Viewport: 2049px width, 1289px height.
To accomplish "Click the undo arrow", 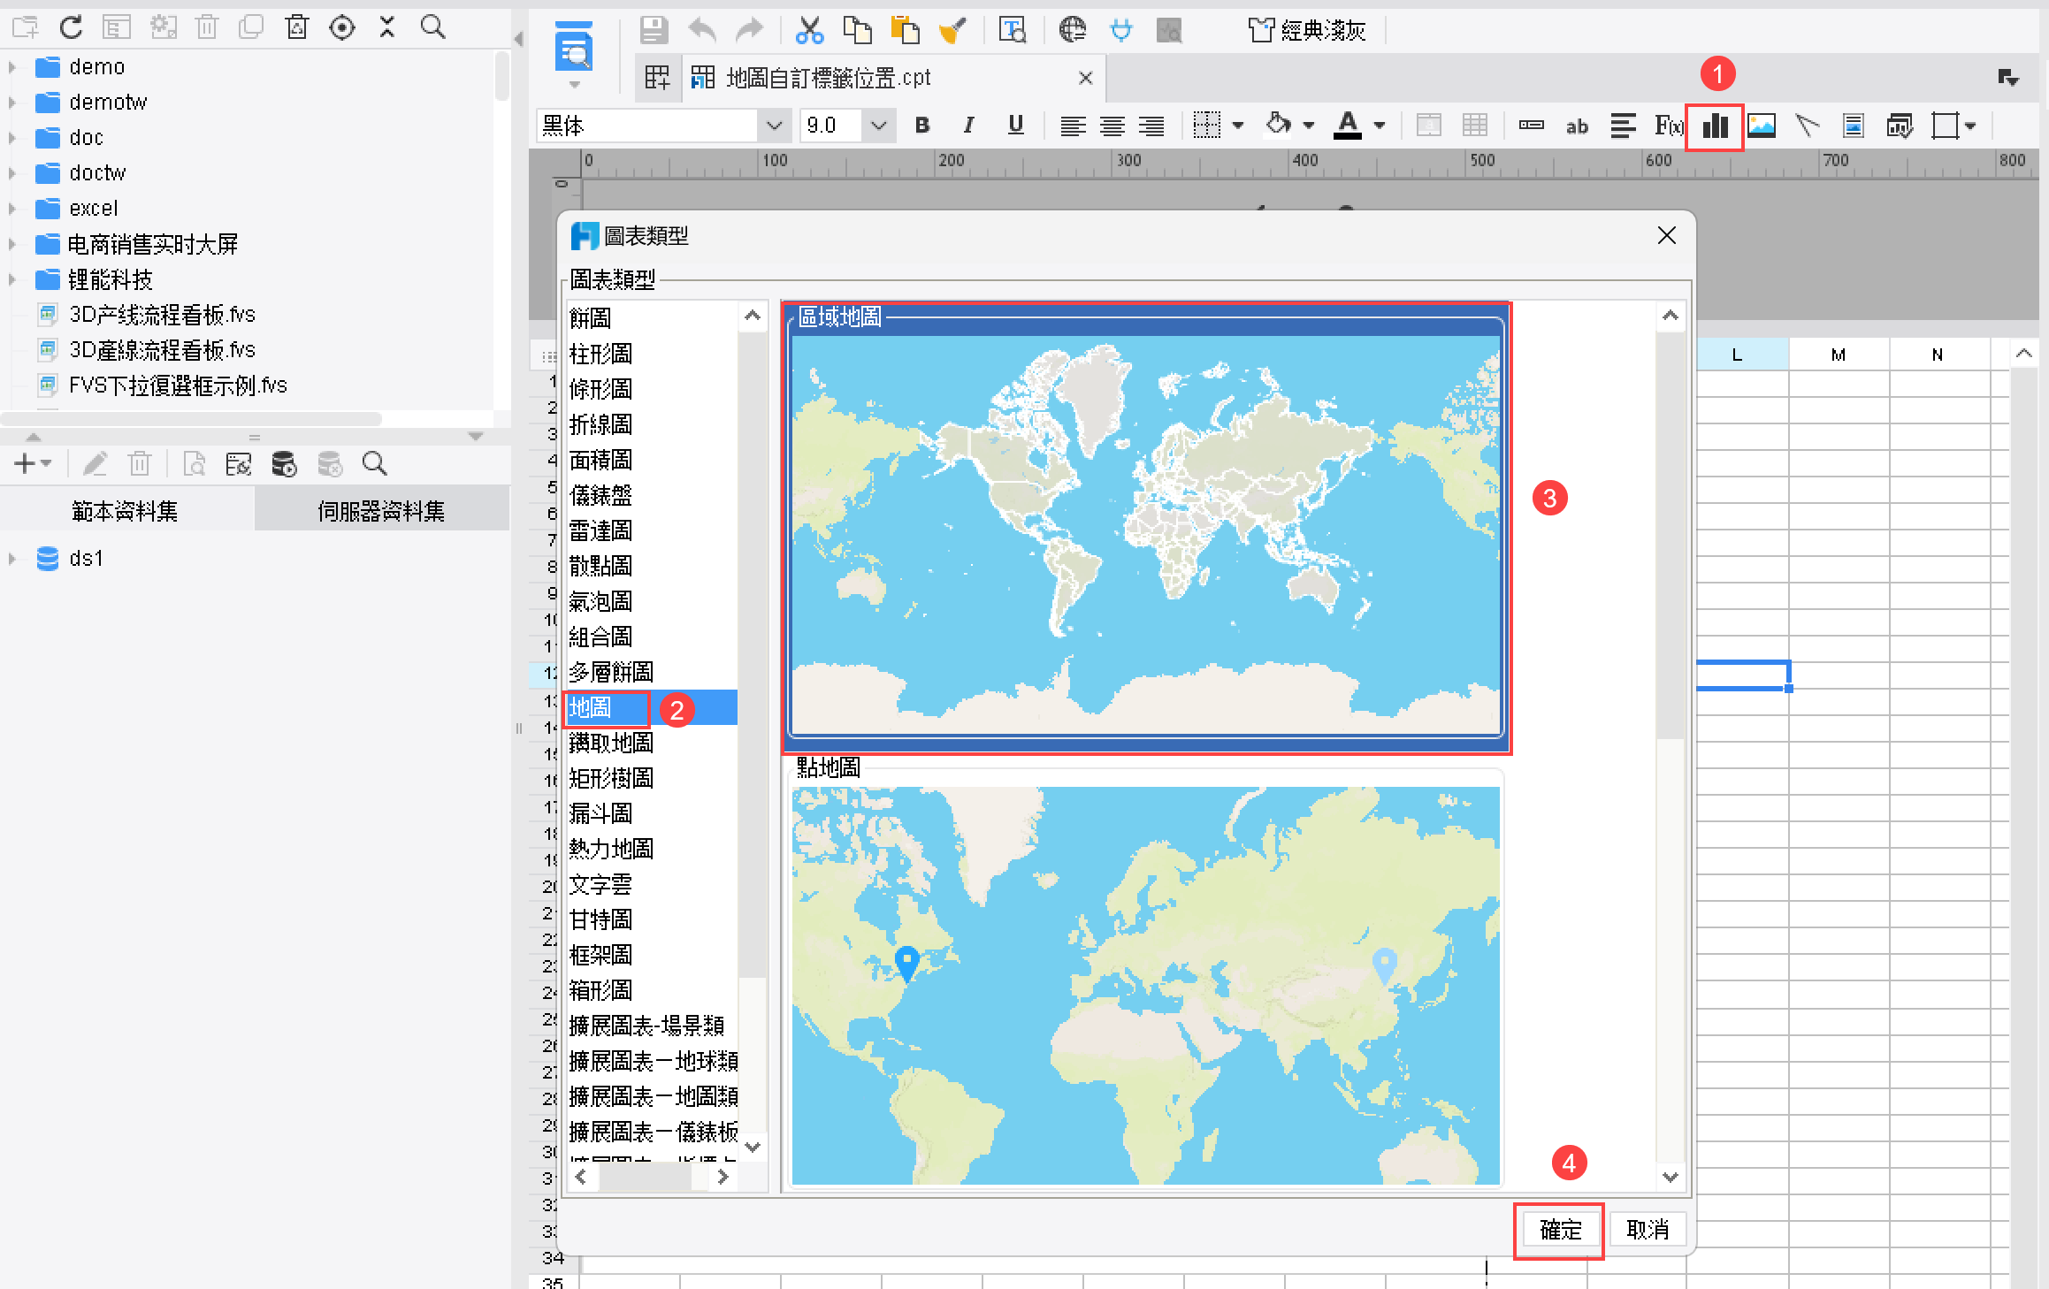I will point(702,30).
